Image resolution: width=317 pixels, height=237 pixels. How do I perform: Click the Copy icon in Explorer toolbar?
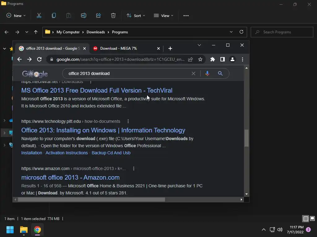pos(54,15)
